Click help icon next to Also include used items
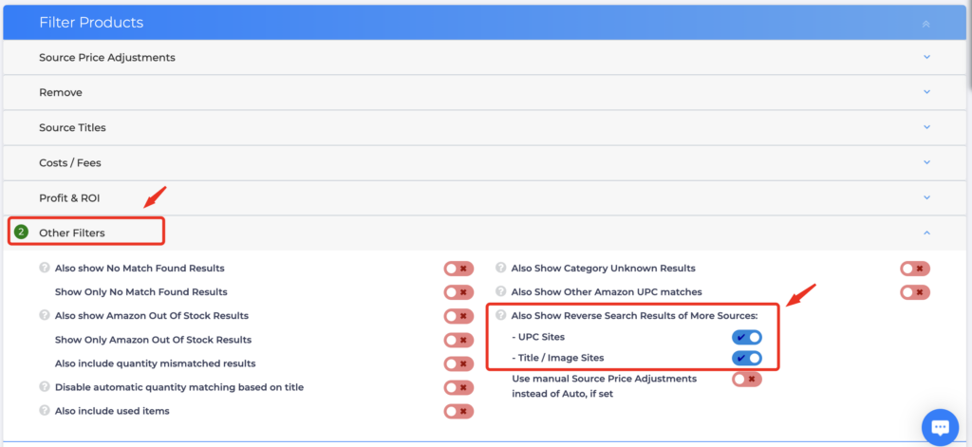 pos(44,410)
